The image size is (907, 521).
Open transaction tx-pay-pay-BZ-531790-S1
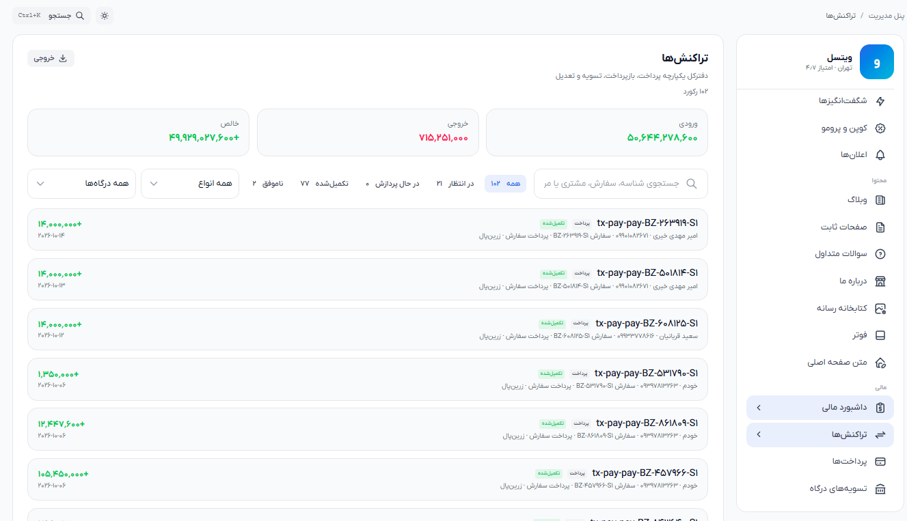click(368, 379)
